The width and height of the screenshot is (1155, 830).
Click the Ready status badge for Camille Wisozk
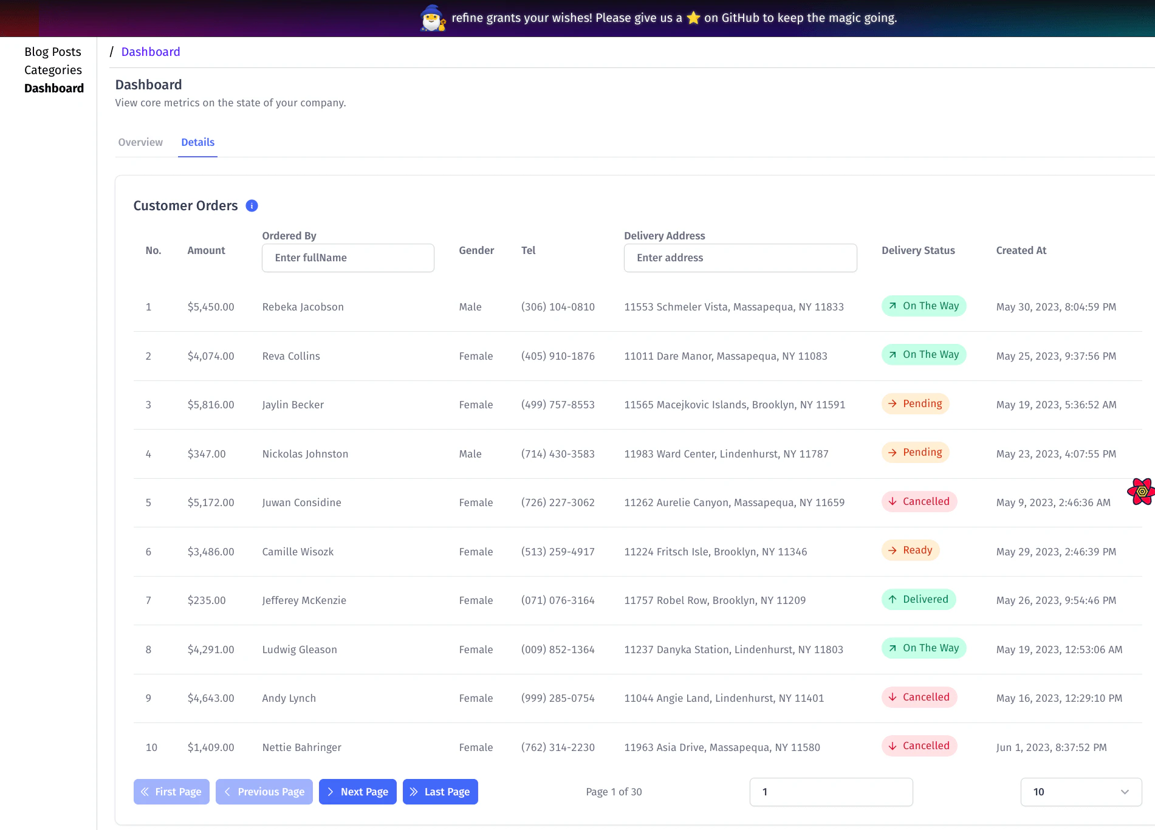pyautogui.click(x=910, y=550)
